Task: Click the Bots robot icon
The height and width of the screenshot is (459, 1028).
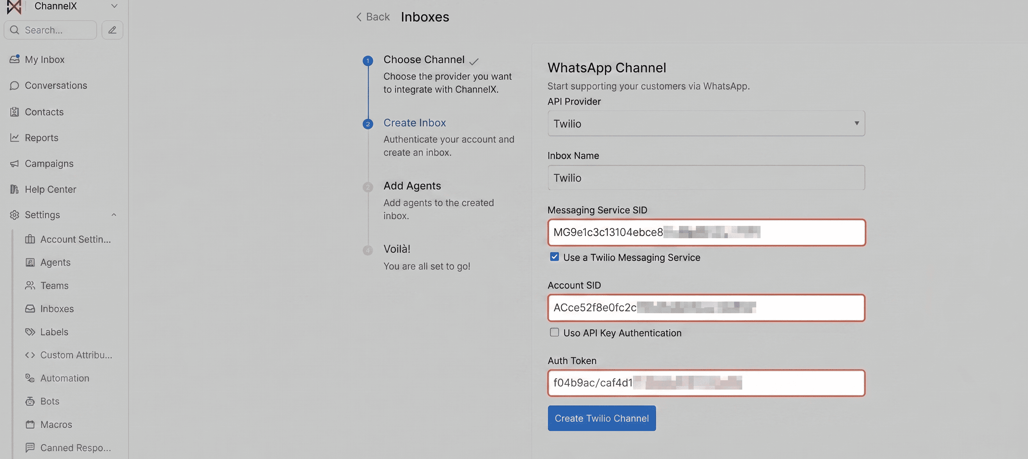Action: pos(30,401)
